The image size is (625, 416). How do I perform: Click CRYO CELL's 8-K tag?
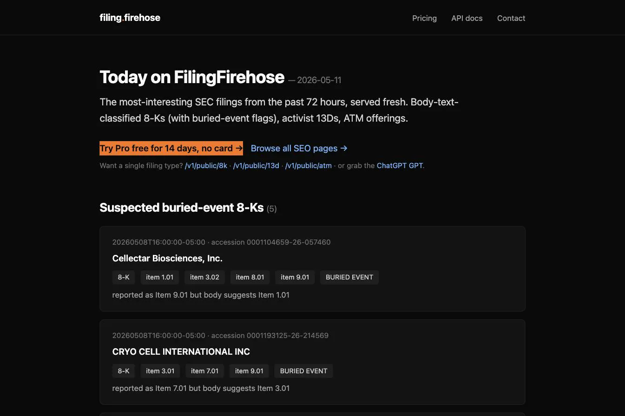click(124, 371)
